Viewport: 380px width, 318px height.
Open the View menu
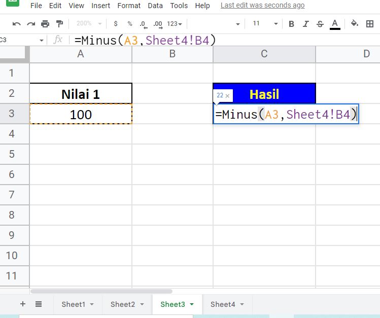click(76, 6)
